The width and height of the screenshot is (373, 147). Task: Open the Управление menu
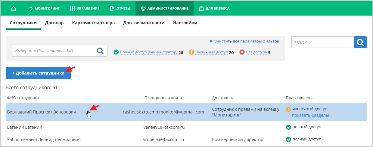[84, 8]
